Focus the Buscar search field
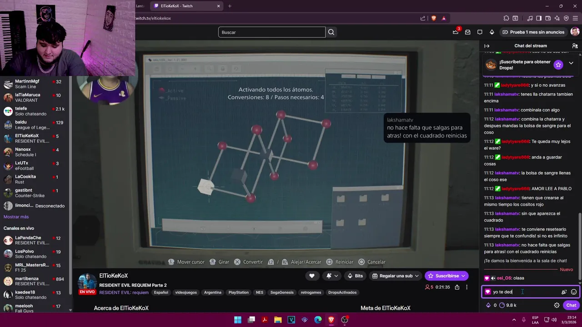 [272, 32]
